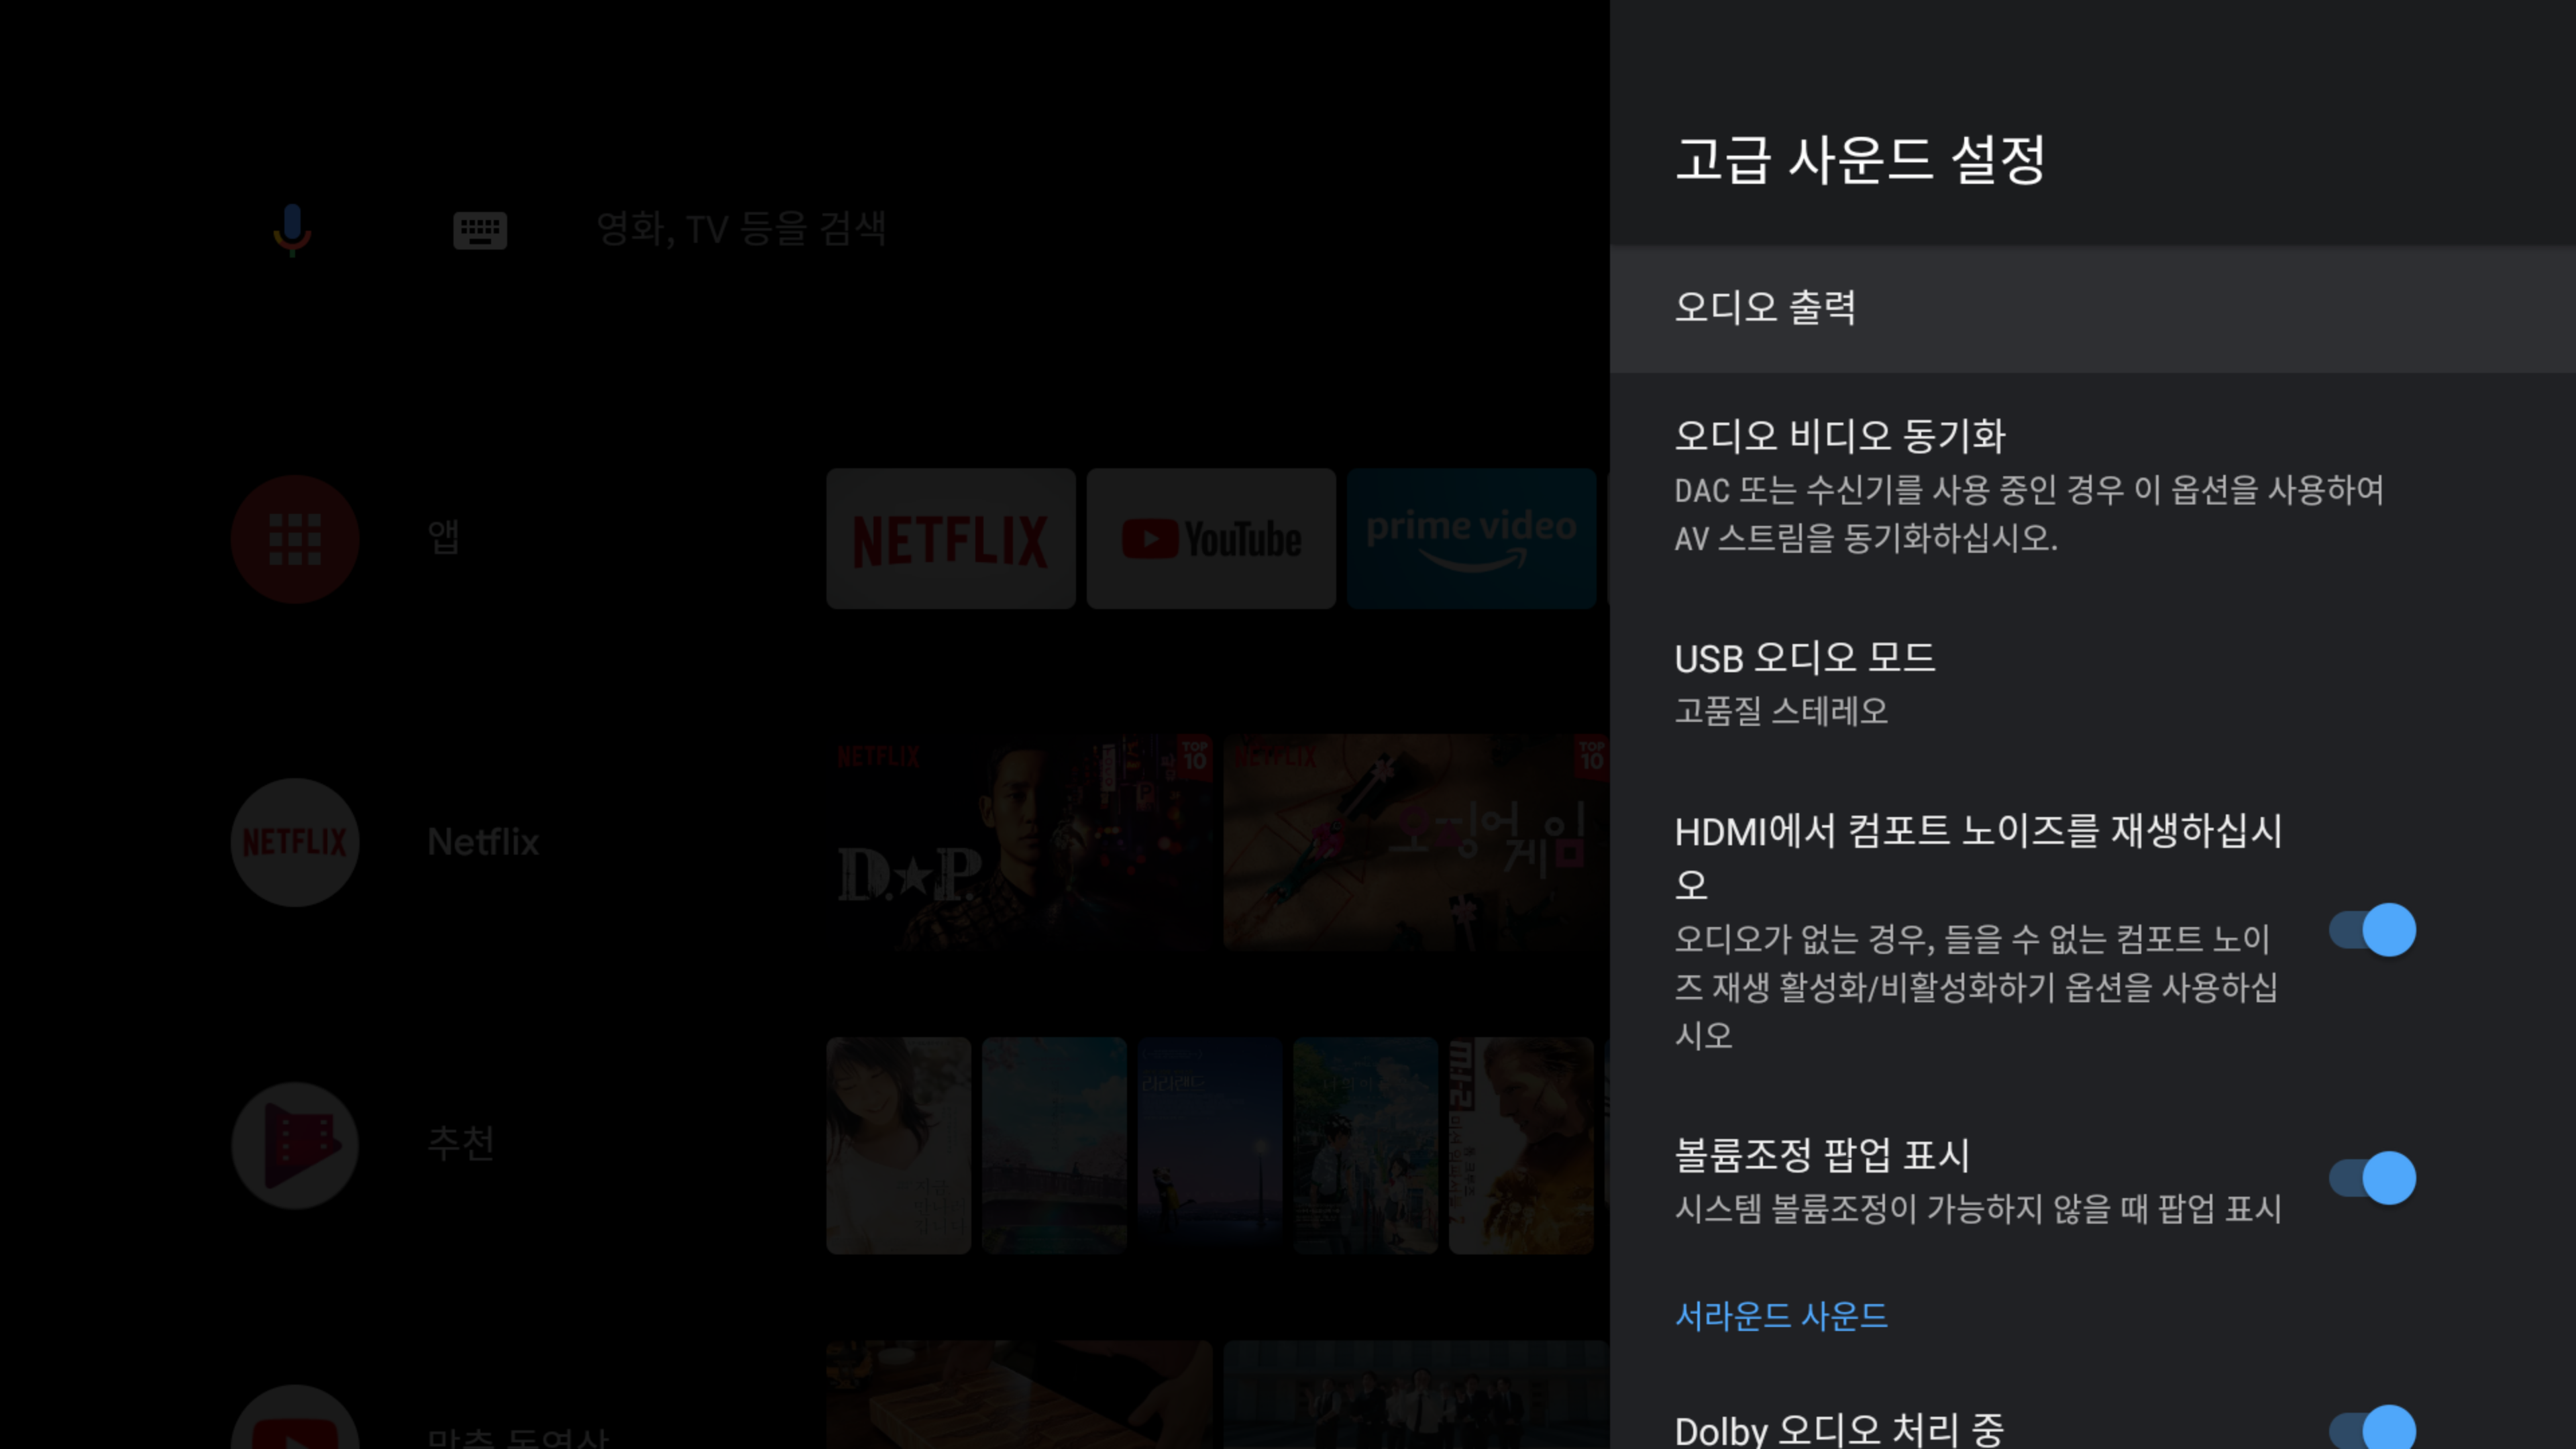Launch the Prime Video app tile
The height and width of the screenshot is (1449, 2576).
point(1471,539)
